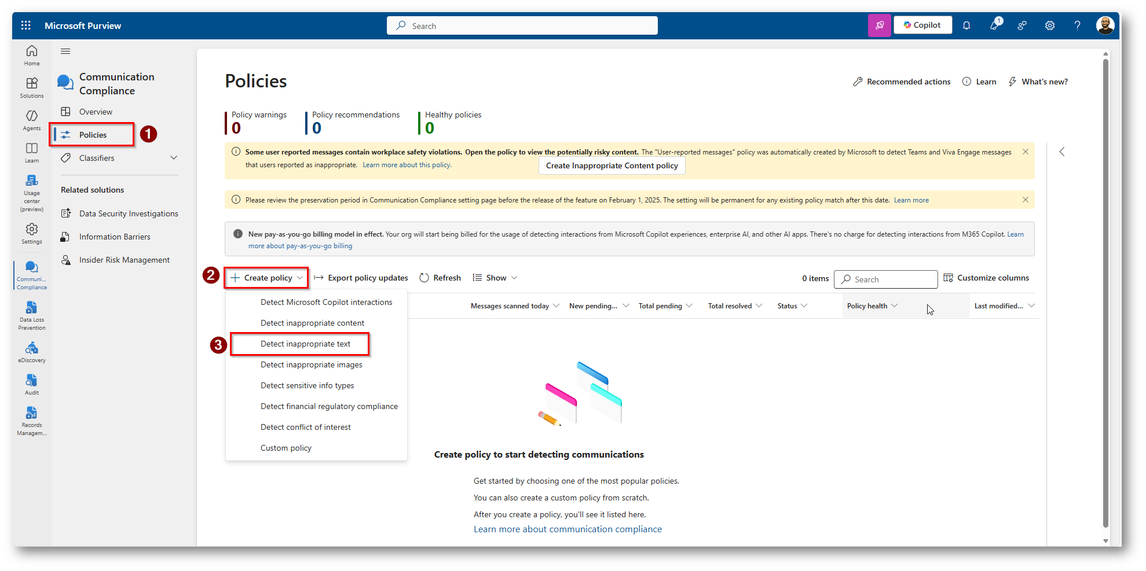Image resolution: width=1146 pixels, height=571 pixels.
Task: Click Recommended actions
Action: [x=902, y=82]
